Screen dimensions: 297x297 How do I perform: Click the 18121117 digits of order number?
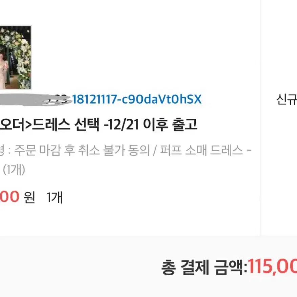click(94, 99)
